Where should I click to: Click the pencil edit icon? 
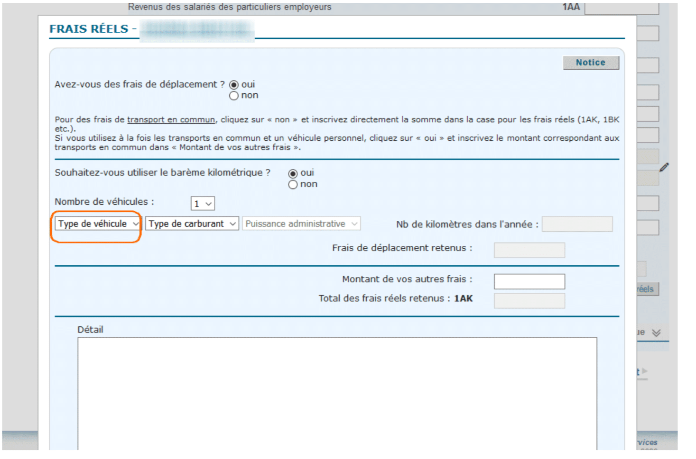pyautogui.click(x=664, y=167)
